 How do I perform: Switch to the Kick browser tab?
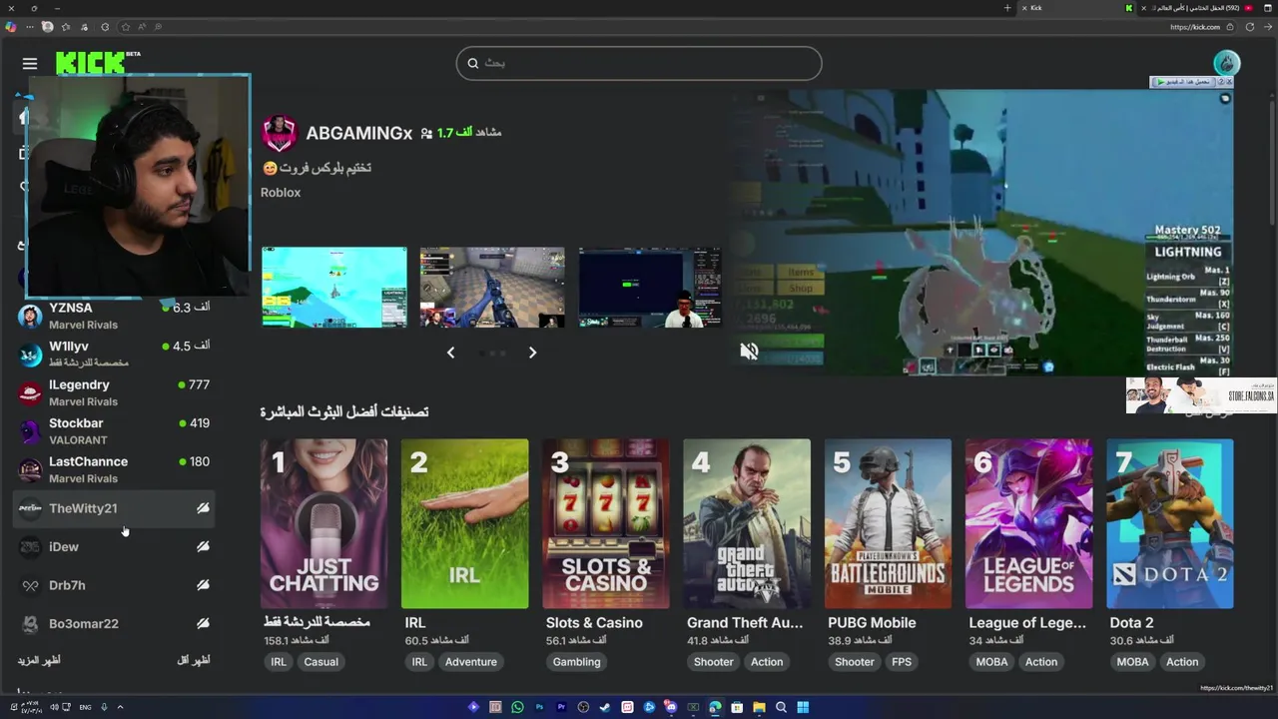click(x=1078, y=8)
